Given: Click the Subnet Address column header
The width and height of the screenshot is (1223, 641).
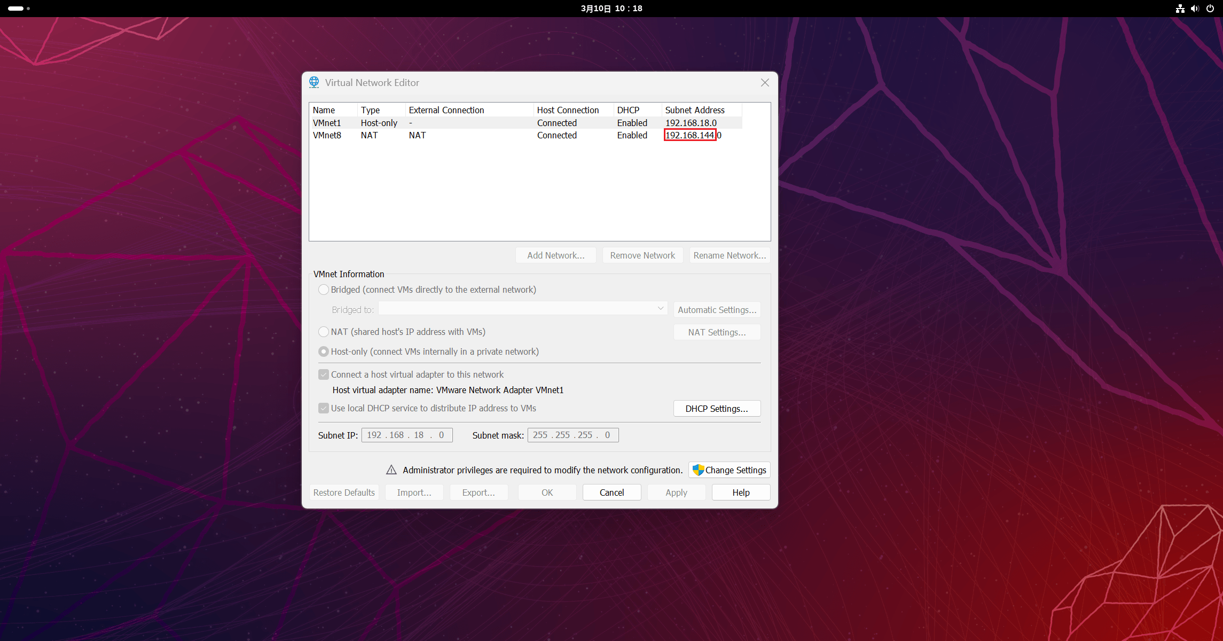Looking at the screenshot, I should (702, 110).
